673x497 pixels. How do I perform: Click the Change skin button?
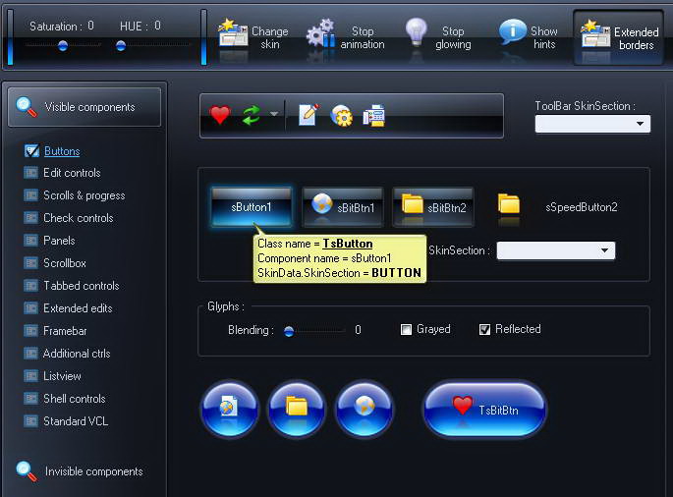point(253,37)
